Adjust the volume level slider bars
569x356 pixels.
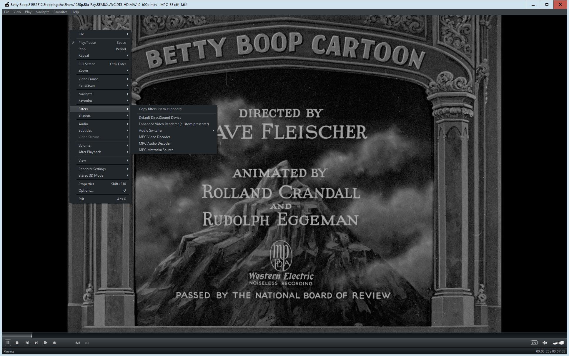coord(558,343)
